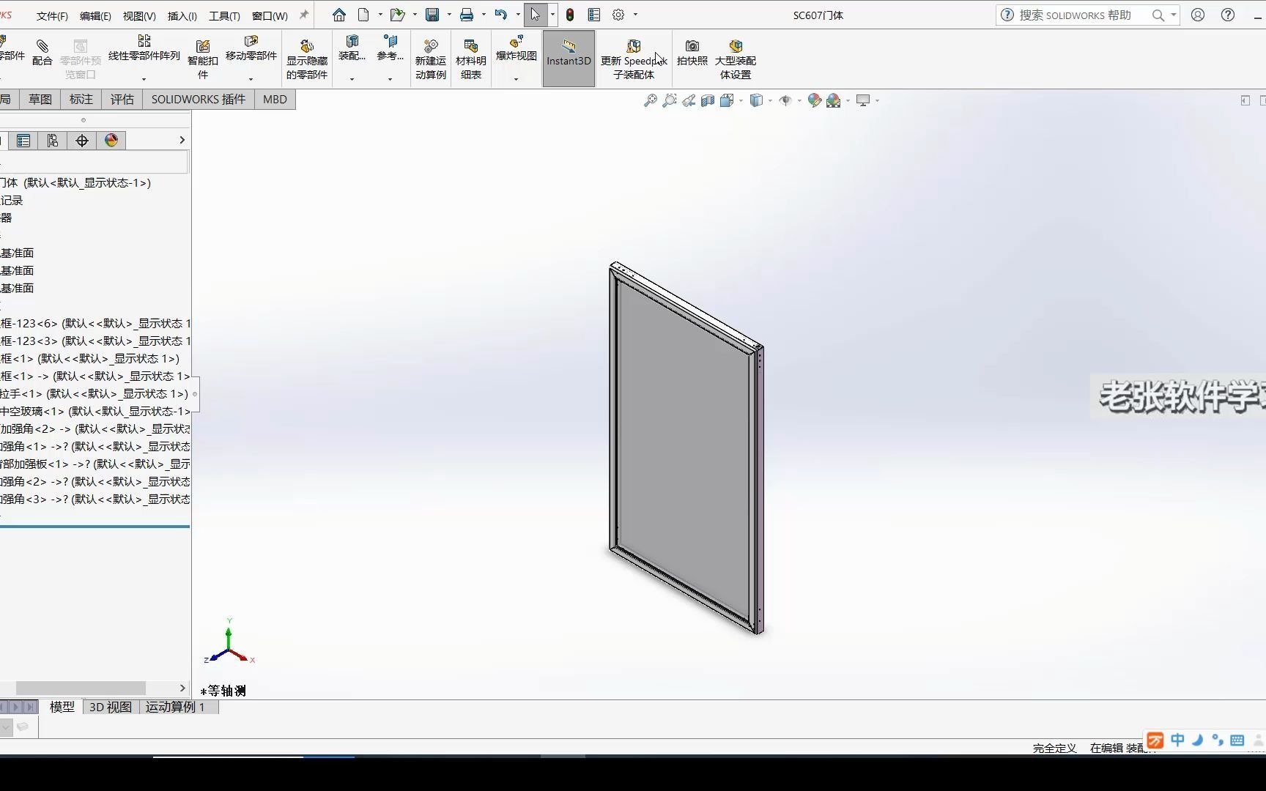Open dropdown next to Options gear
Viewport: 1266px width, 791px height.
coord(635,15)
